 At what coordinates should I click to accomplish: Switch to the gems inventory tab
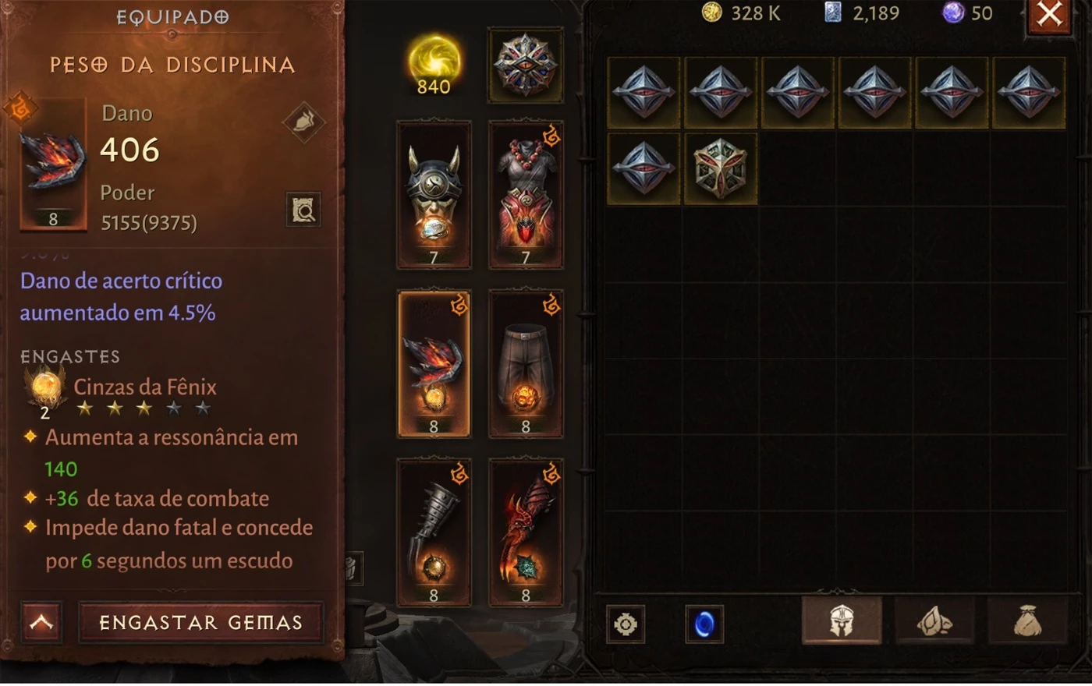click(x=934, y=622)
